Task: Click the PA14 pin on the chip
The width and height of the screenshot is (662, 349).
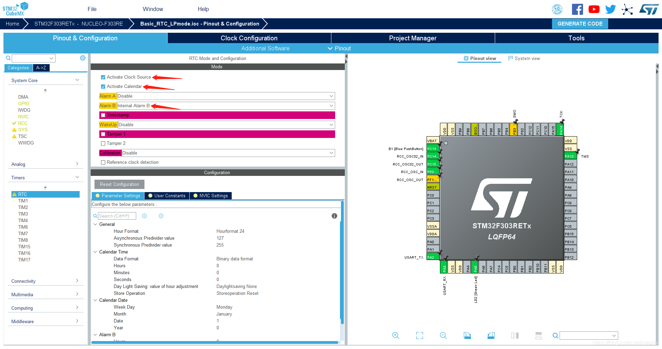Action: [561, 129]
